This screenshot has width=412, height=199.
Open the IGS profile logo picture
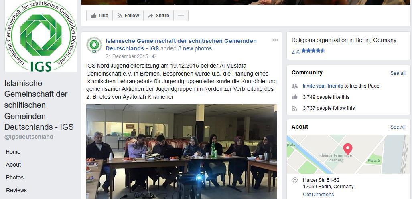click(x=41, y=36)
